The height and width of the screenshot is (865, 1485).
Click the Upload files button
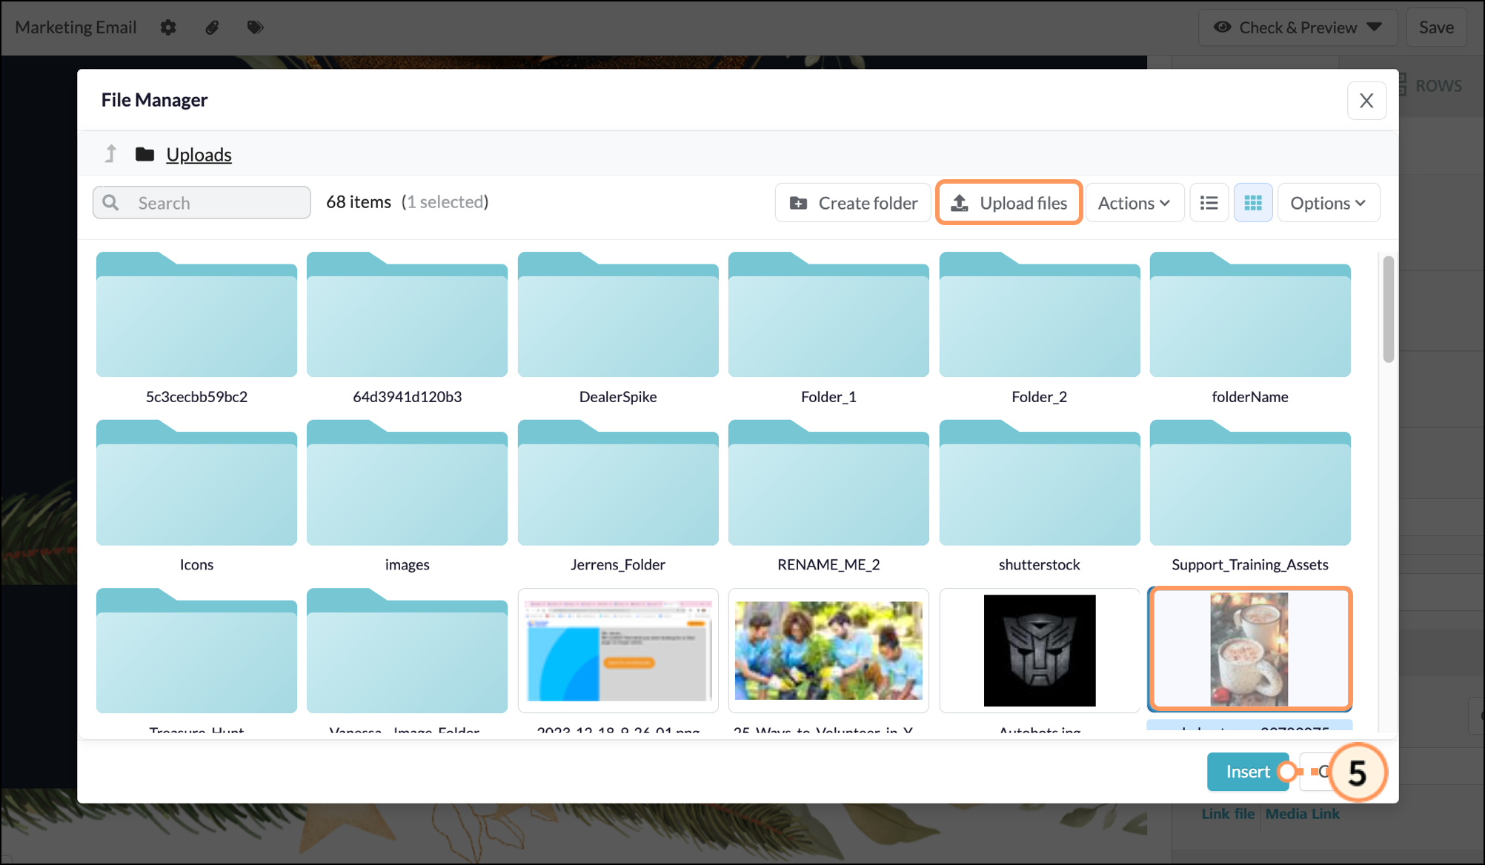coord(1009,203)
